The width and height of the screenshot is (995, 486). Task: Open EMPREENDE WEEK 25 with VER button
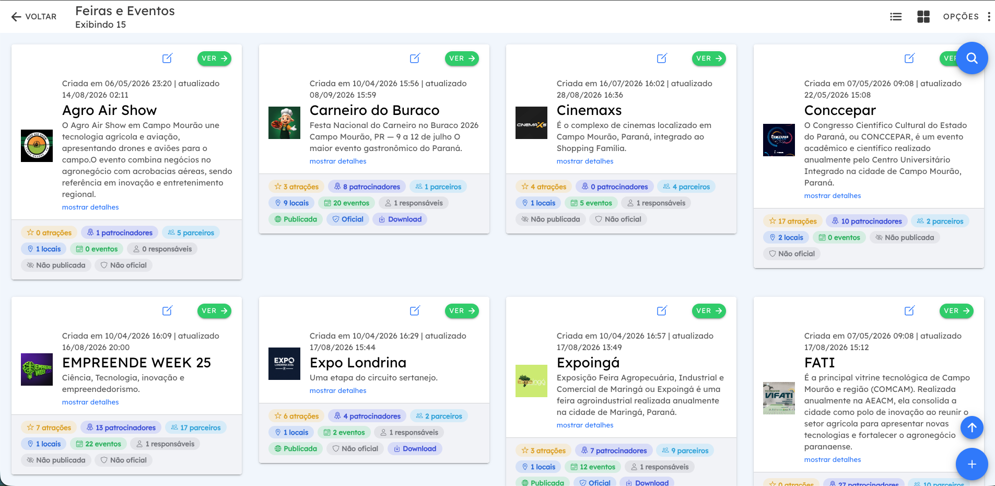(214, 311)
